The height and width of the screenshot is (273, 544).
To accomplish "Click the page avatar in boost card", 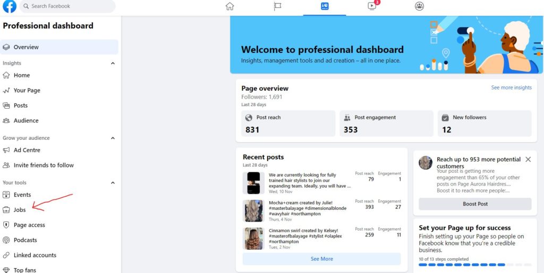I will tap(426, 163).
